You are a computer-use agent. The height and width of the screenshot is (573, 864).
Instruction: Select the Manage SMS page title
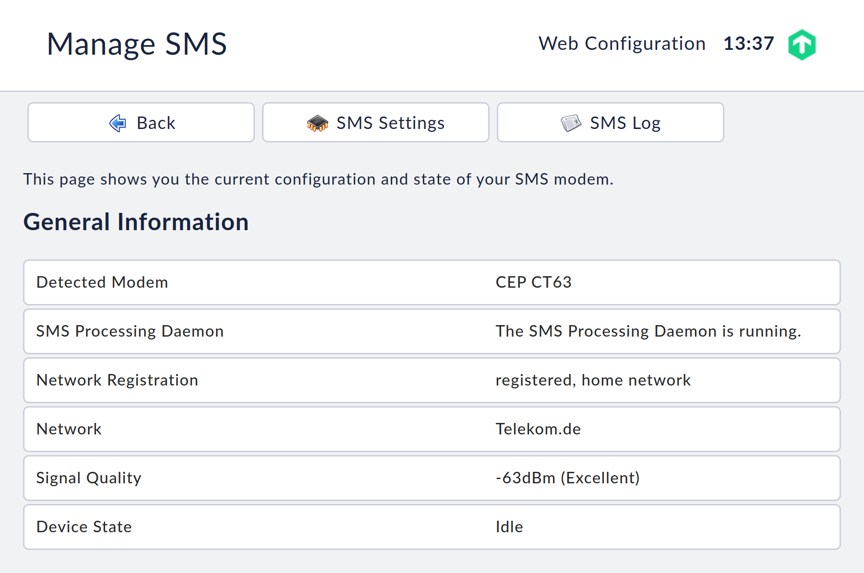click(137, 44)
